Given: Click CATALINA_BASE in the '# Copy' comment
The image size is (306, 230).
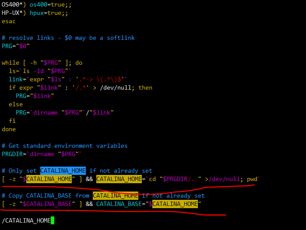Looking at the screenshot, I should [x=49, y=195].
